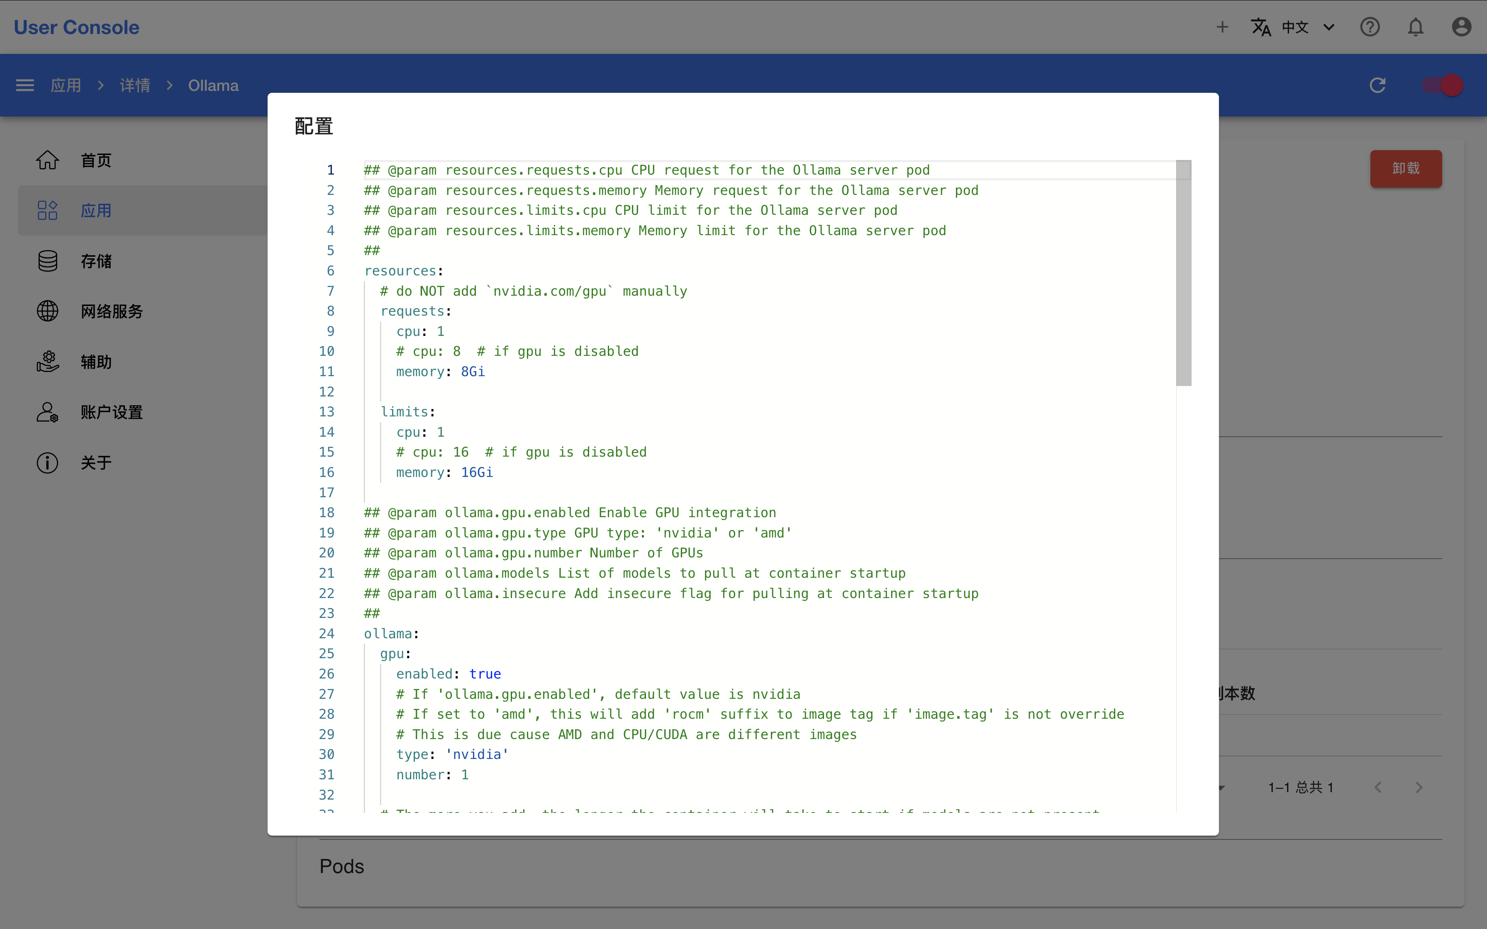Click the 账户设置 person icon in sidebar
This screenshot has height=929, width=1487.
tap(47, 412)
